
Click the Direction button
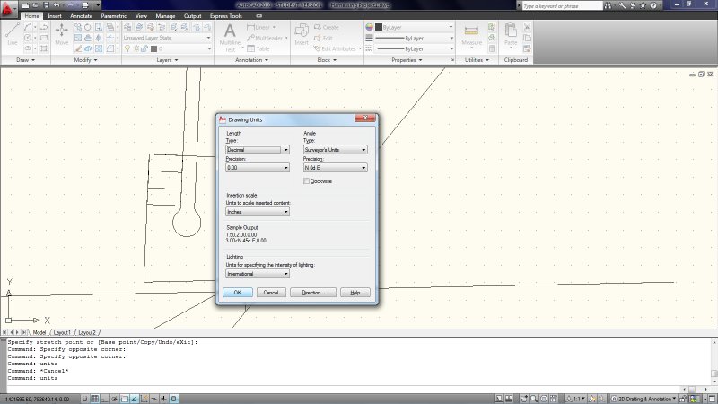[x=313, y=293]
